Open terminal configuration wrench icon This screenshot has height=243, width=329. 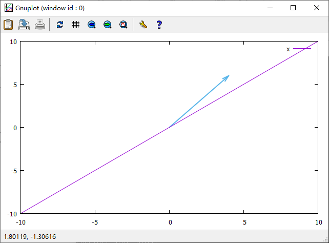coord(143,25)
